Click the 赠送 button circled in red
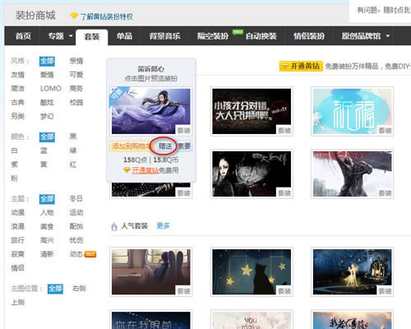The height and width of the screenshot is (329, 411). point(165,146)
